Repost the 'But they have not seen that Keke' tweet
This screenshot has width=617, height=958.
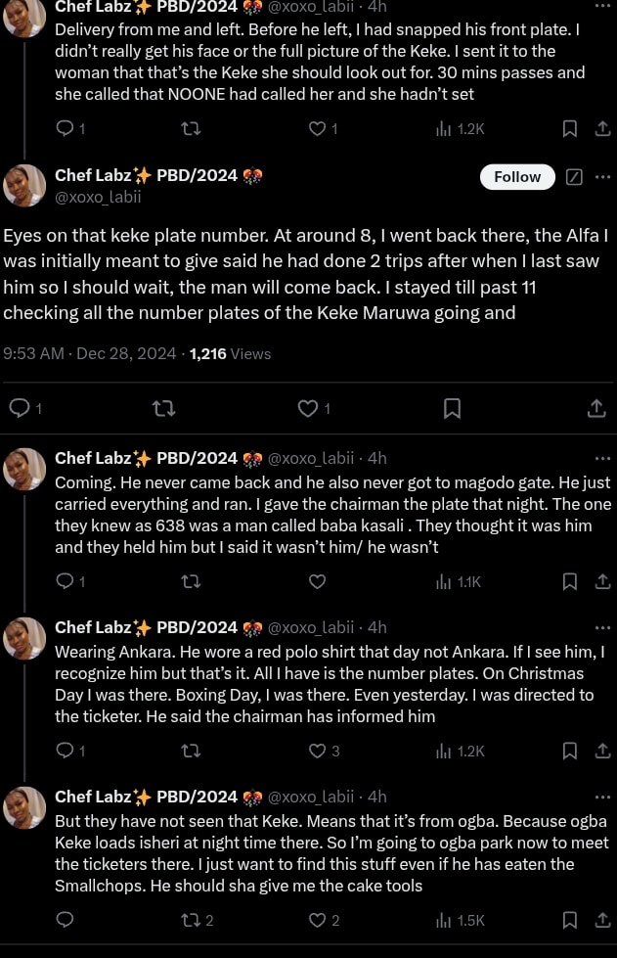pyautogui.click(x=192, y=920)
